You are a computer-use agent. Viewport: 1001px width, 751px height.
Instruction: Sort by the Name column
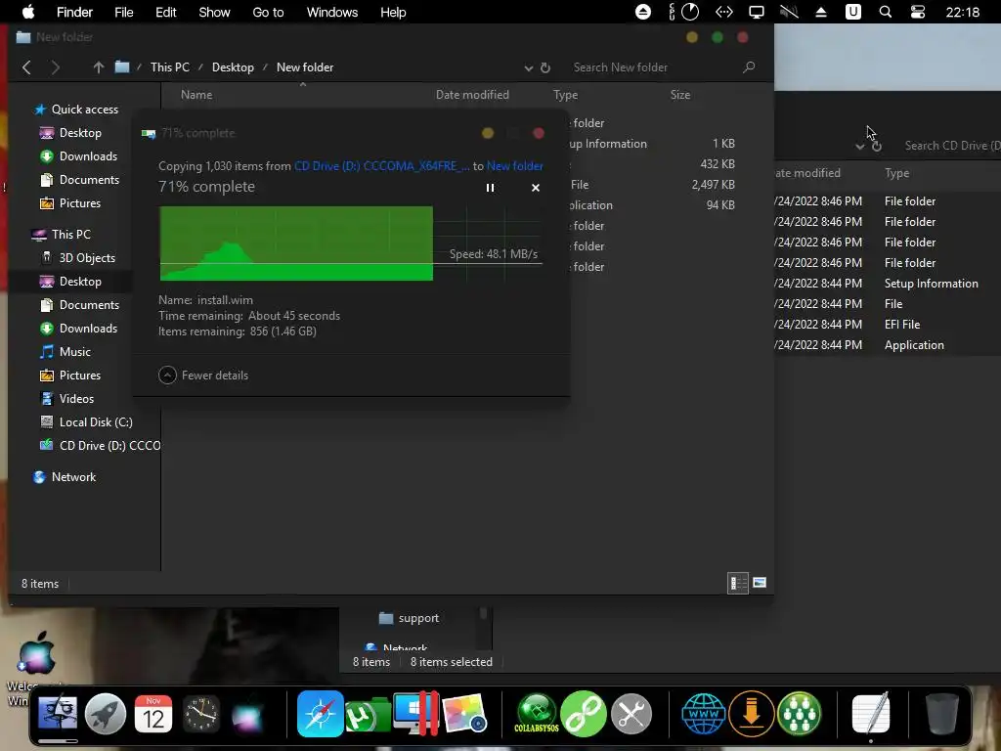pyautogui.click(x=196, y=95)
